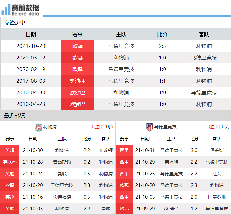Click the 2017-08-03 date cell
The height and width of the screenshot is (215, 231).
click(31, 81)
